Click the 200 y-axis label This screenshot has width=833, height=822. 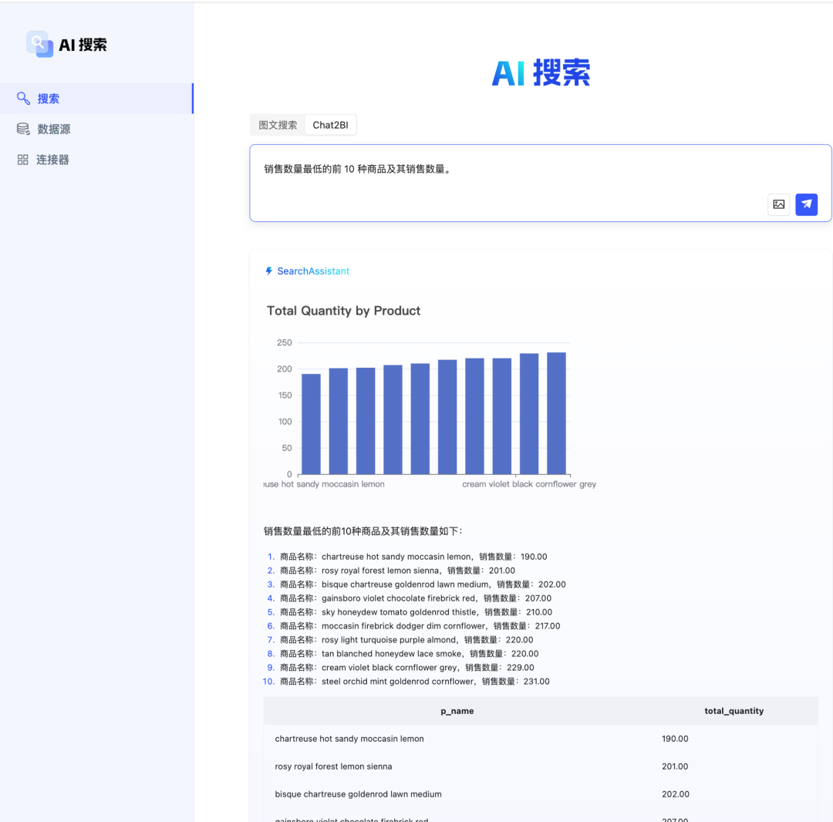[x=284, y=369]
